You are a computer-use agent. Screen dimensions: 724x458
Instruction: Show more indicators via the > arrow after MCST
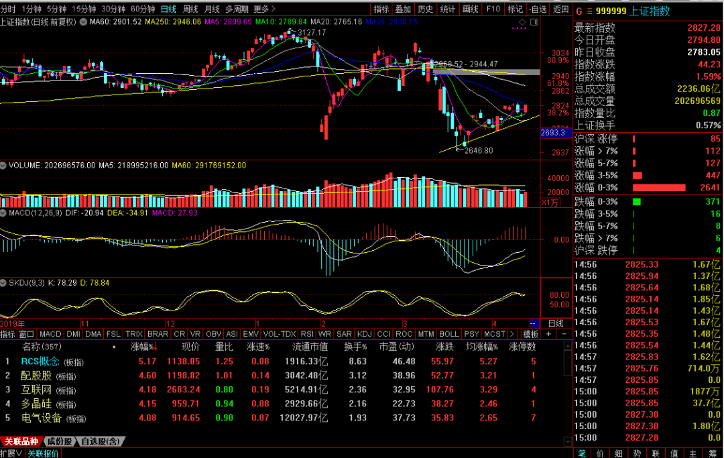point(511,334)
